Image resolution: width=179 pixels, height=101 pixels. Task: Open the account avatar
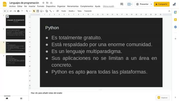pos(174,4)
